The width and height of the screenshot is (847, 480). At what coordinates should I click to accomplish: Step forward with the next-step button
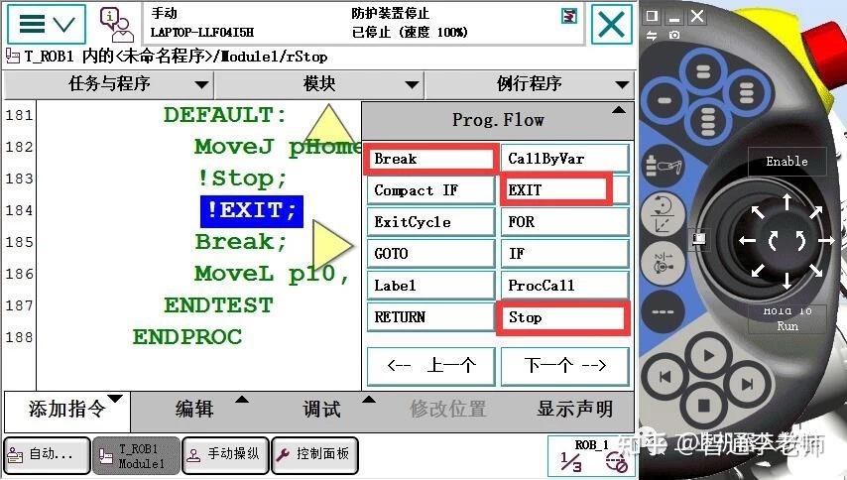748,384
